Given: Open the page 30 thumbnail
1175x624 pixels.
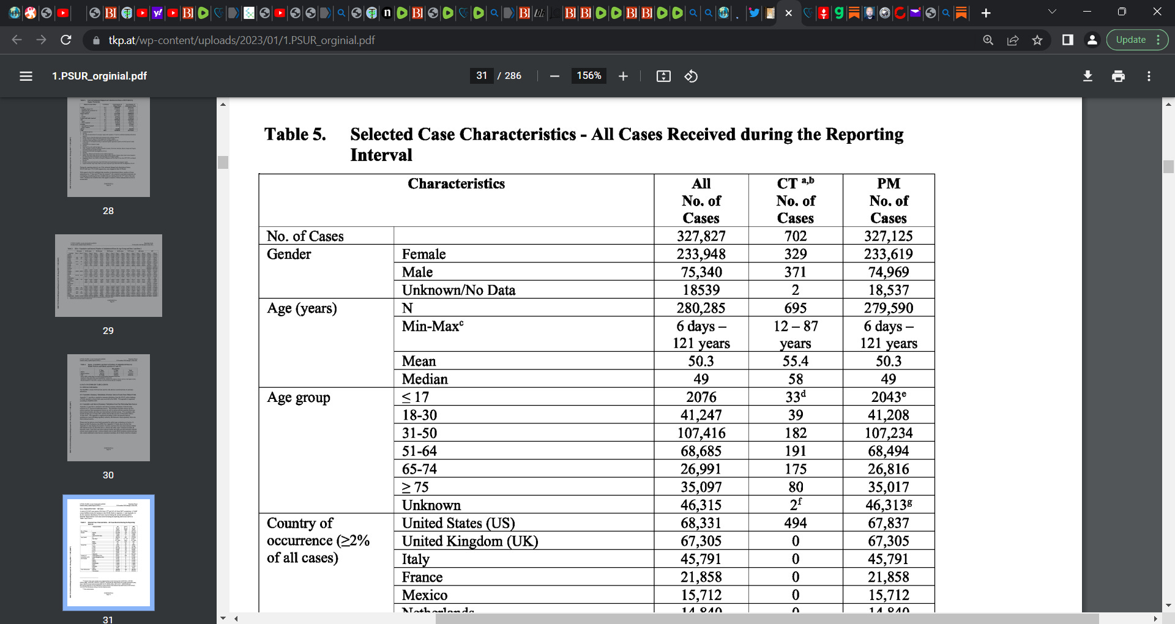Looking at the screenshot, I should (x=108, y=407).
